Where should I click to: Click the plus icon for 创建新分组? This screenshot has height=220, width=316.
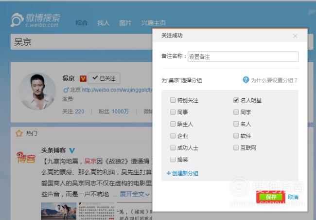[x=169, y=173]
